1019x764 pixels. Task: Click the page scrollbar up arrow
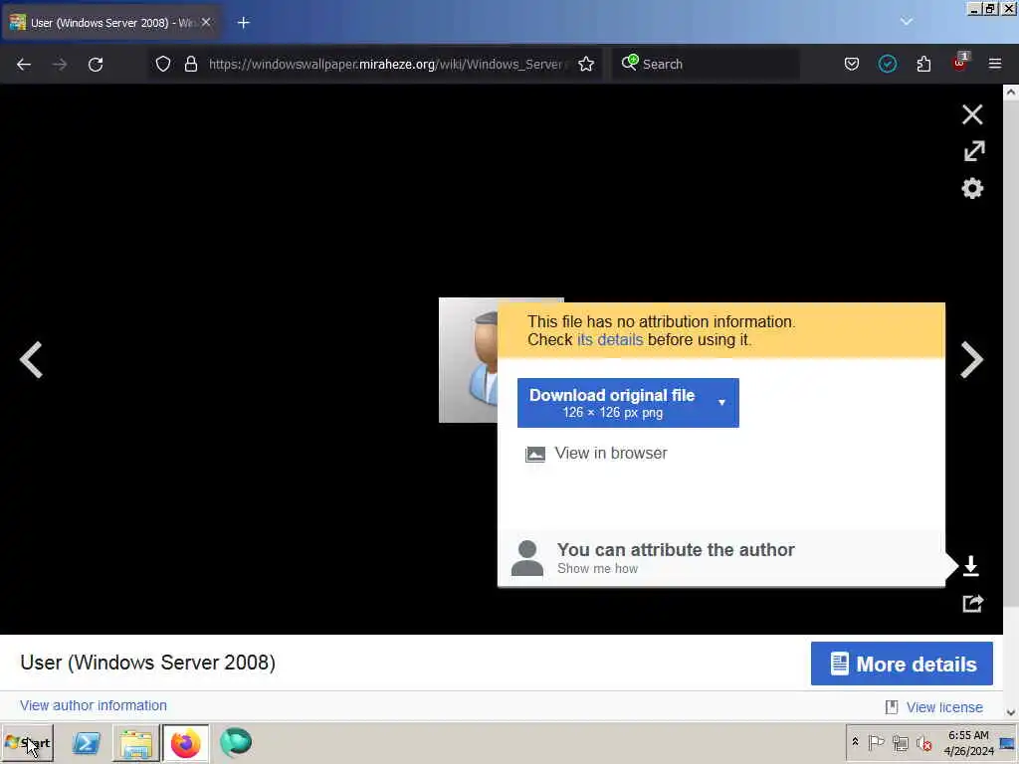coord(1011,93)
